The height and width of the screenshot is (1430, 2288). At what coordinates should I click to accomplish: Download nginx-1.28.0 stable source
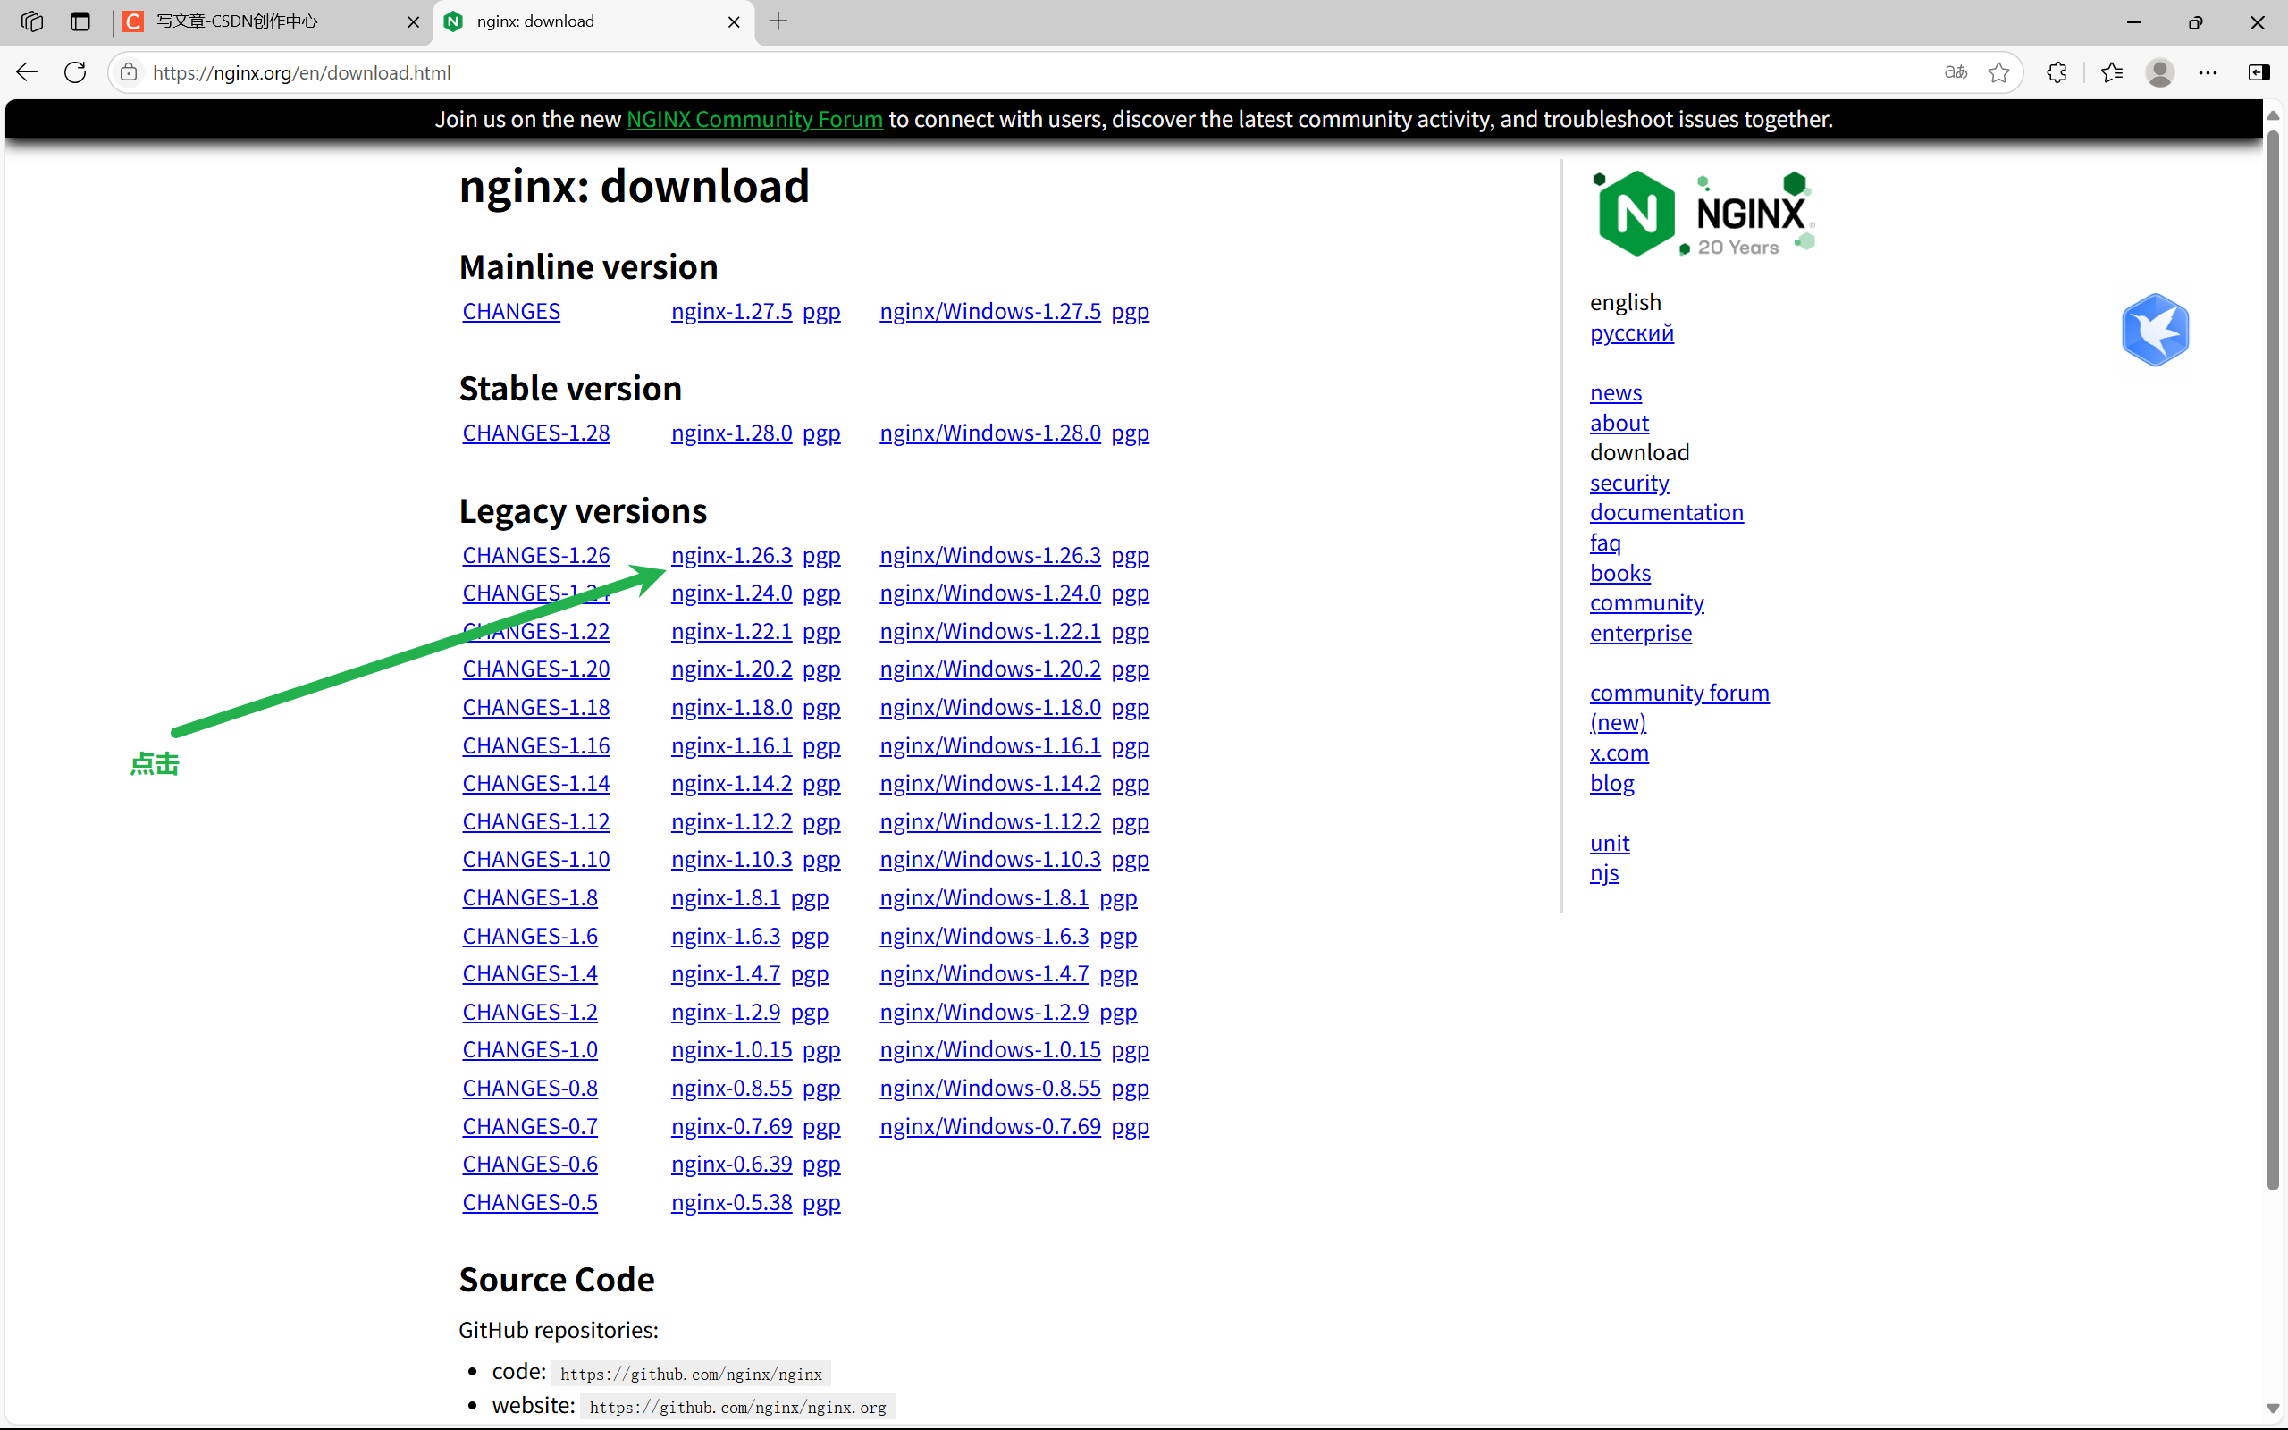(x=732, y=433)
